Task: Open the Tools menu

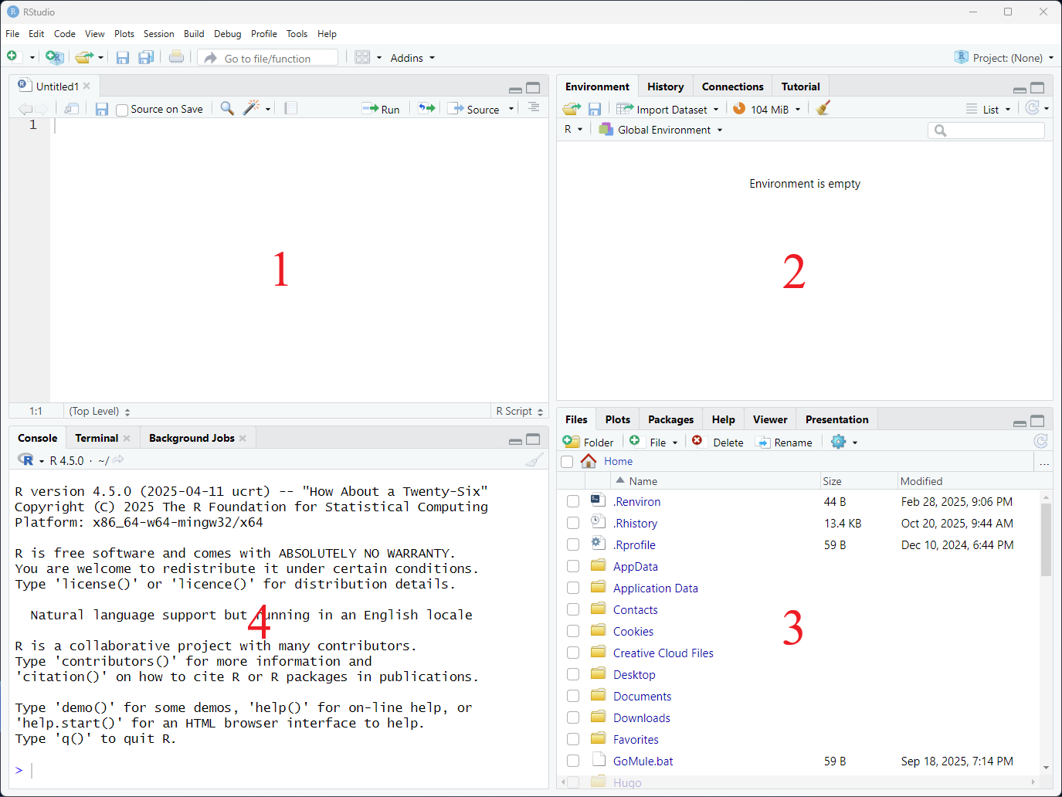Action: (x=297, y=33)
